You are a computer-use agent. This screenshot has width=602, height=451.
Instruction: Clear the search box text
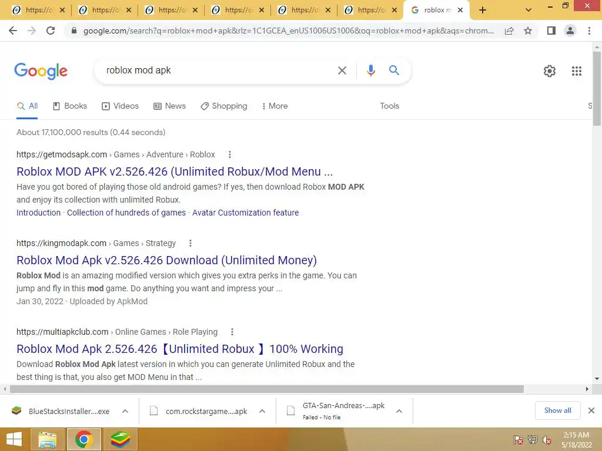(x=342, y=70)
